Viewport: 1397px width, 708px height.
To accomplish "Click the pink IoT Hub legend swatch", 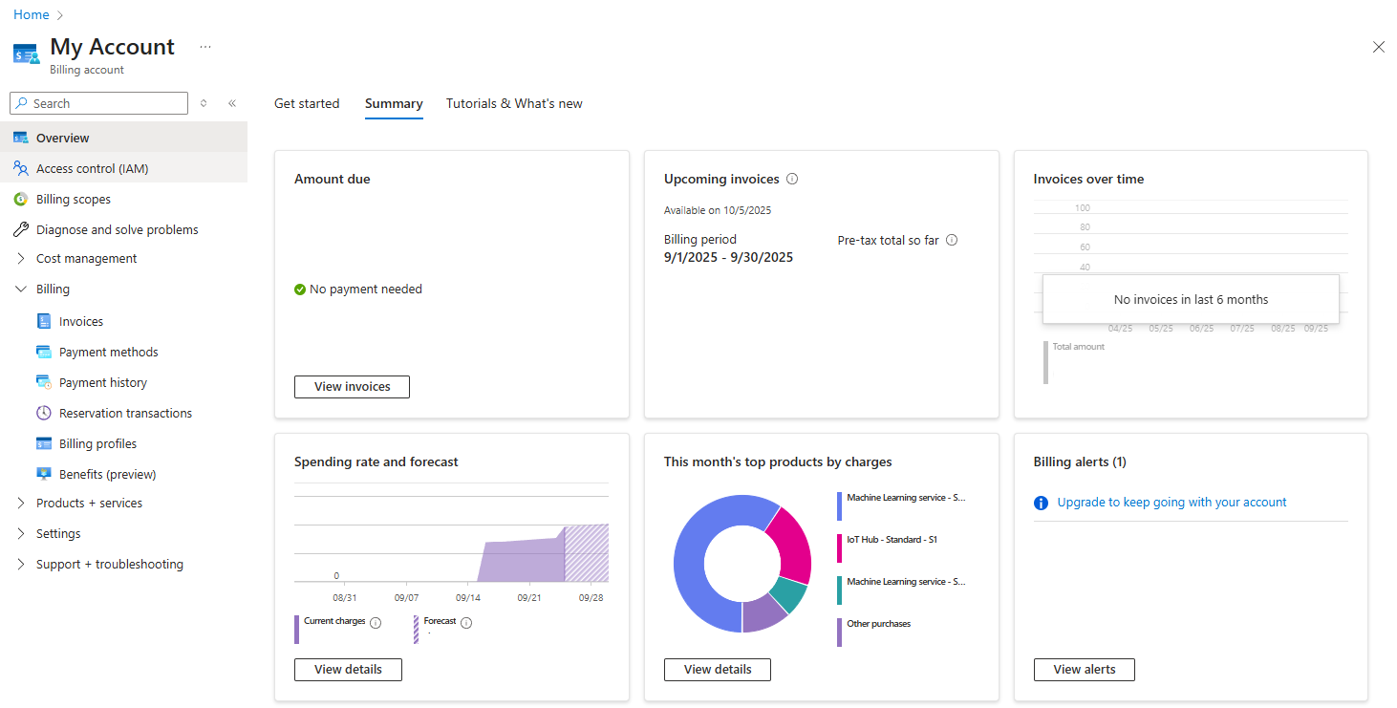I will tap(840, 547).
